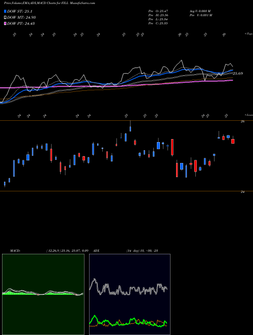Click the 'Pre H: 25.56' value
Image resolution: width=253 pixels, height=335 pixels.
[158, 15]
